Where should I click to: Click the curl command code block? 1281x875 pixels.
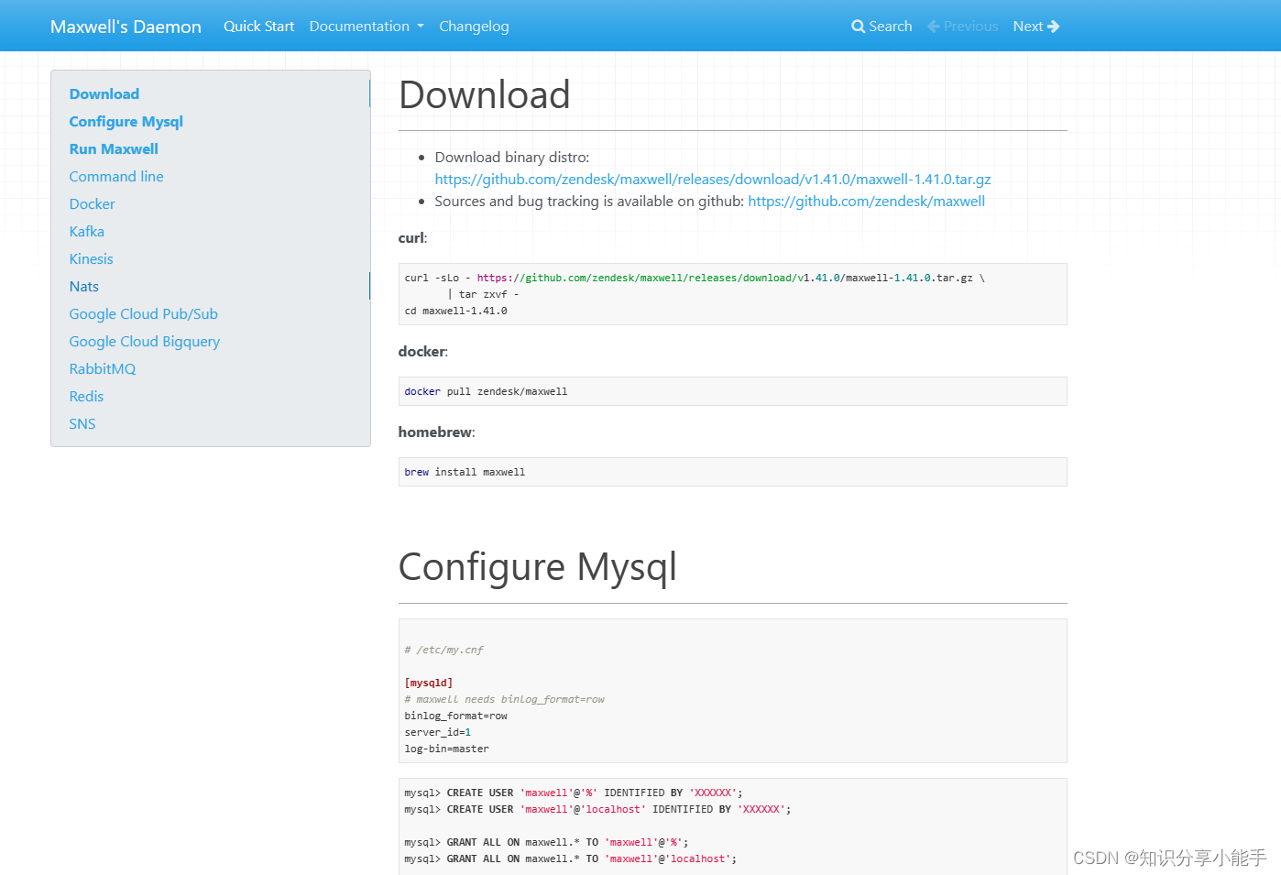pyautogui.click(x=733, y=294)
